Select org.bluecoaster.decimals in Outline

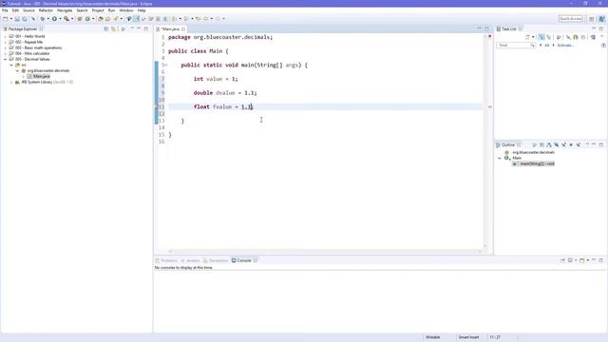click(x=533, y=152)
